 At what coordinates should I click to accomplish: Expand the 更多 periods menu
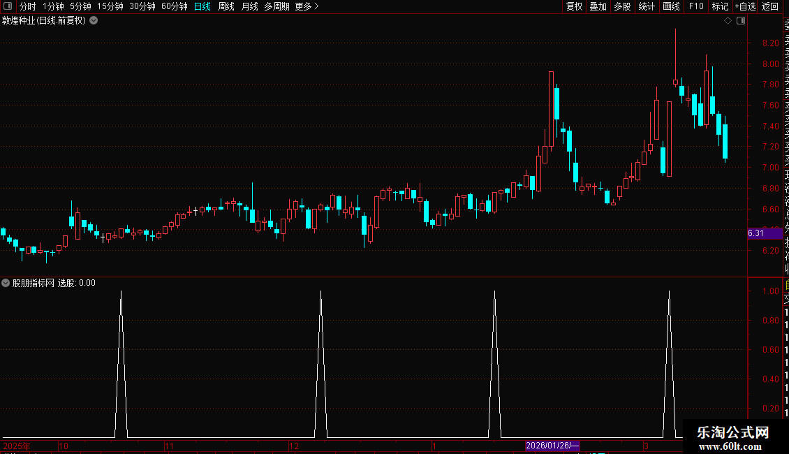pos(307,6)
